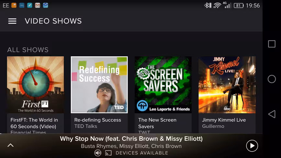Select 'TED Talks' publisher label
The height and width of the screenshot is (158, 281).
click(86, 126)
